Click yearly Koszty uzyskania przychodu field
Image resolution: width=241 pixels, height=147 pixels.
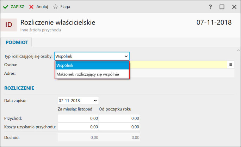click(x=119, y=127)
